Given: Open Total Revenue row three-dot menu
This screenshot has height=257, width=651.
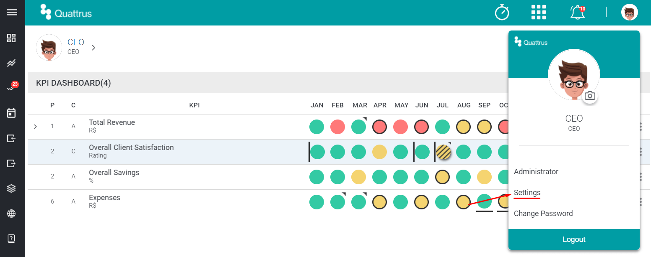Looking at the screenshot, I should point(641,127).
